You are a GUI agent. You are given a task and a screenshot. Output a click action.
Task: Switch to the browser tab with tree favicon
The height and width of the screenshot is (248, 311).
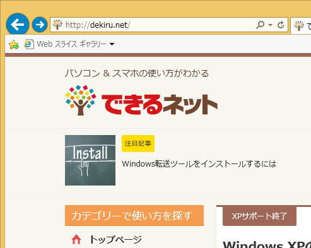301,26
